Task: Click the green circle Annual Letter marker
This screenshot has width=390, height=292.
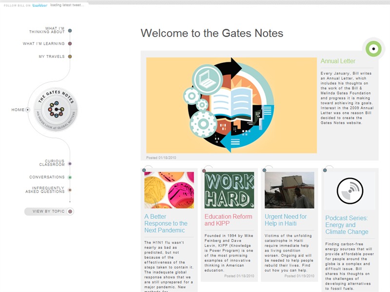Action: pyautogui.click(x=373, y=49)
